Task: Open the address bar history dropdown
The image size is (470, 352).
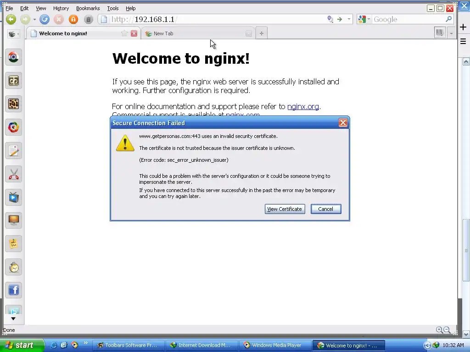Action: (349, 19)
